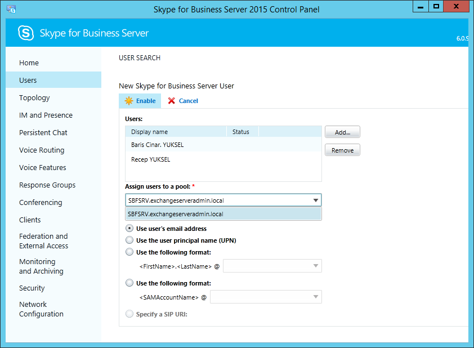Open Voice Routing section

42,150
